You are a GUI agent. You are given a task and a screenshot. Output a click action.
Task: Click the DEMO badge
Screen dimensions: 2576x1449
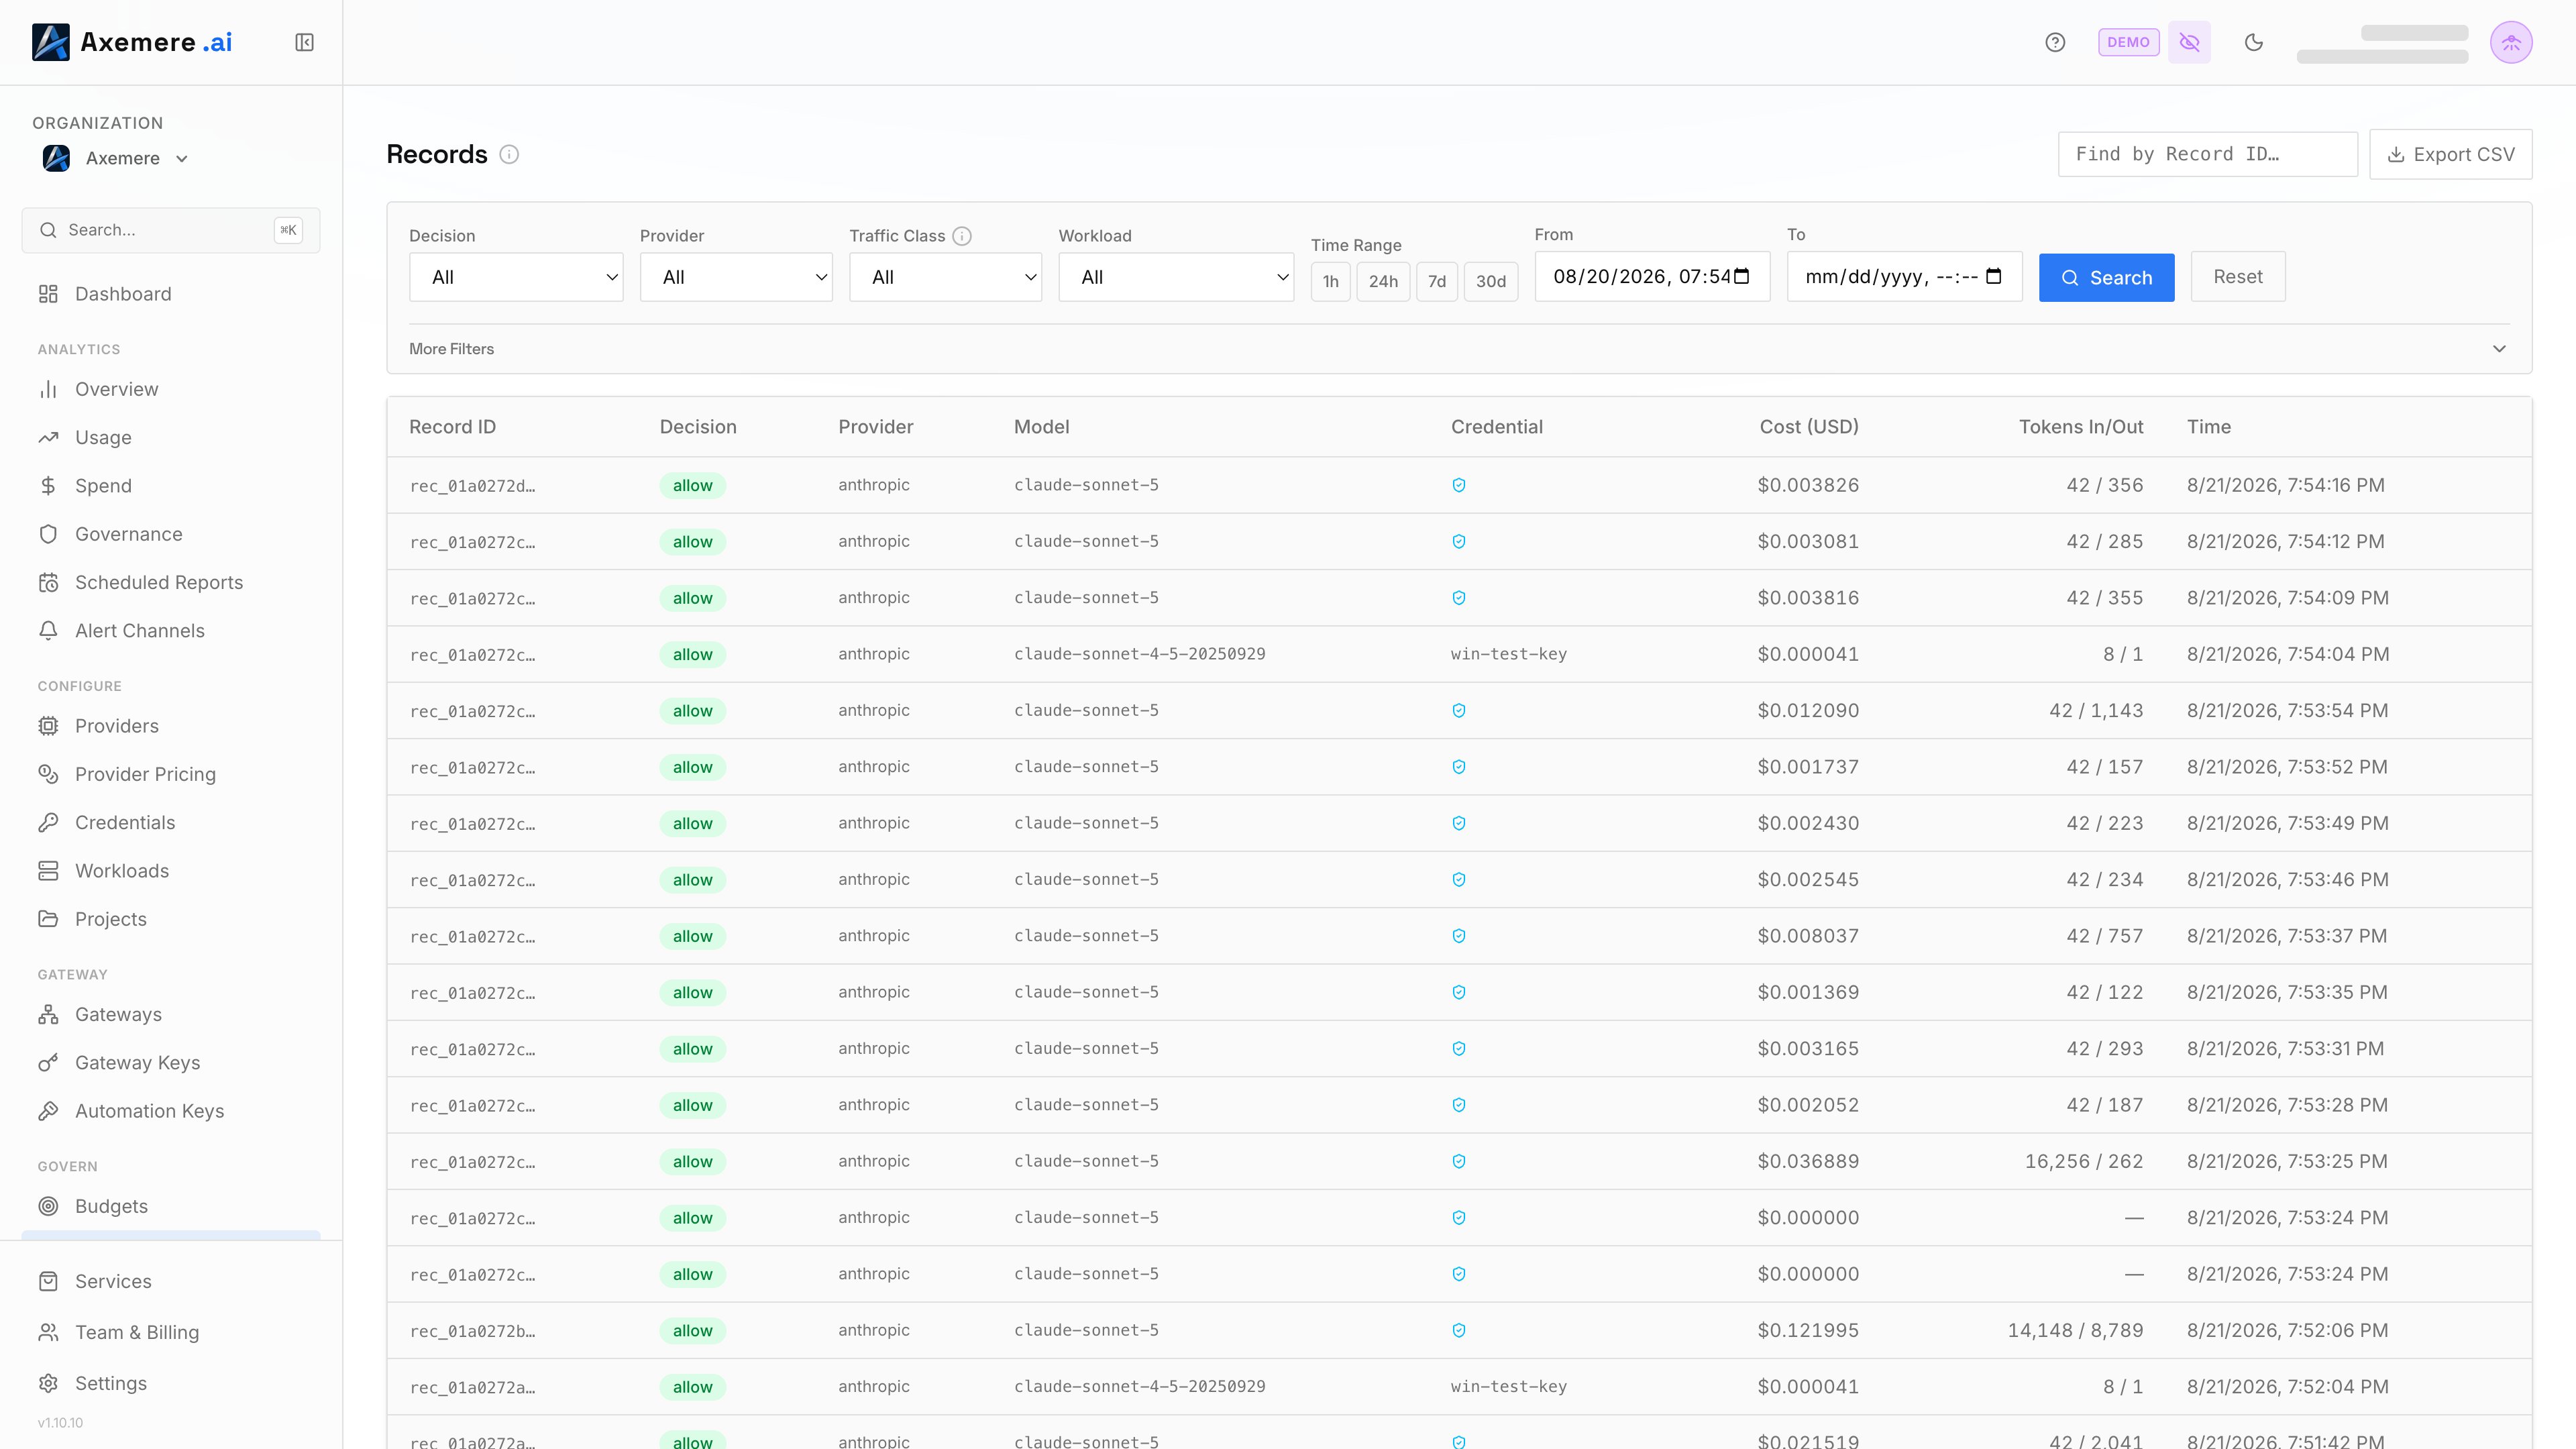[x=2128, y=42]
